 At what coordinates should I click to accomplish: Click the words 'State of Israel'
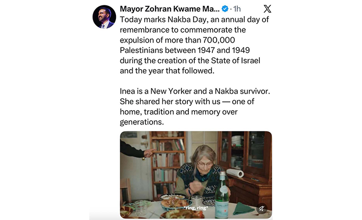[x=235, y=60]
